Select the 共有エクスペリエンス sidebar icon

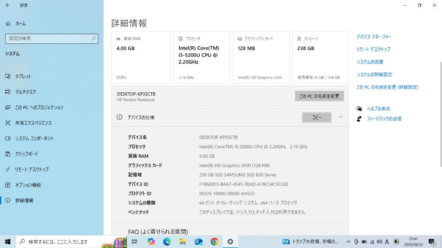(x=7, y=123)
